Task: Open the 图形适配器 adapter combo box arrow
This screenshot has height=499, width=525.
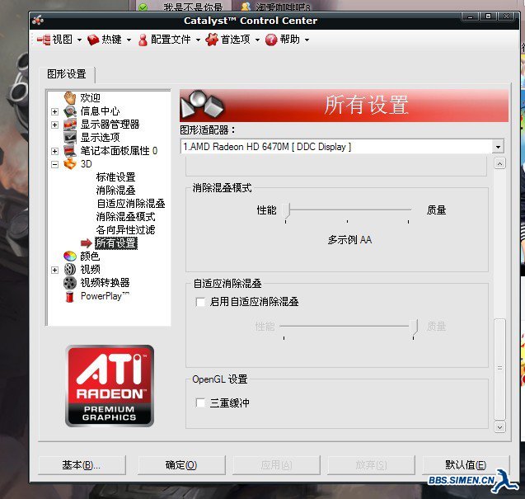Action: click(x=498, y=147)
